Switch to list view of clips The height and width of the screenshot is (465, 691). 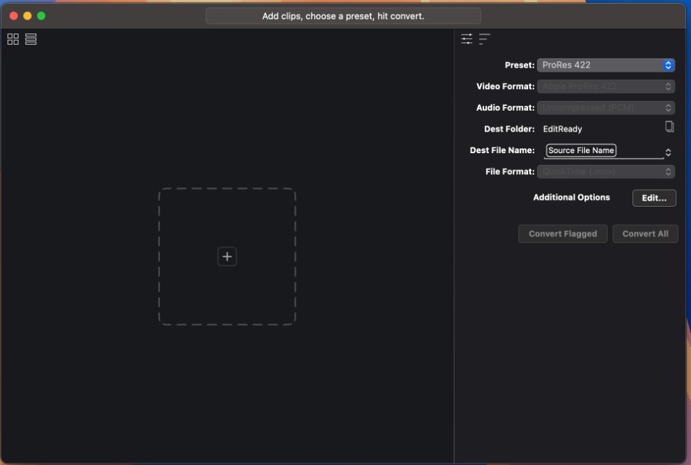pyautogui.click(x=31, y=39)
